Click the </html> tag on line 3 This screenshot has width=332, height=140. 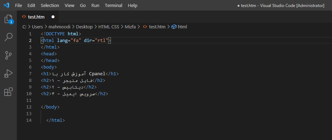(x=50, y=47)
